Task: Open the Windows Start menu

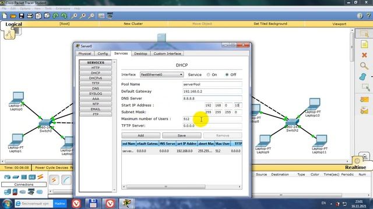Action: point(7,204)
